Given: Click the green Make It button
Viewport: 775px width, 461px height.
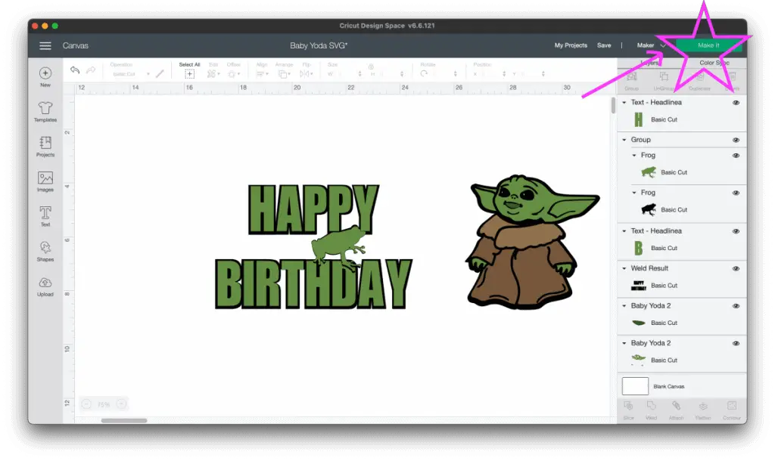Looking at the screenshot, I should click(x=708, y=45).
